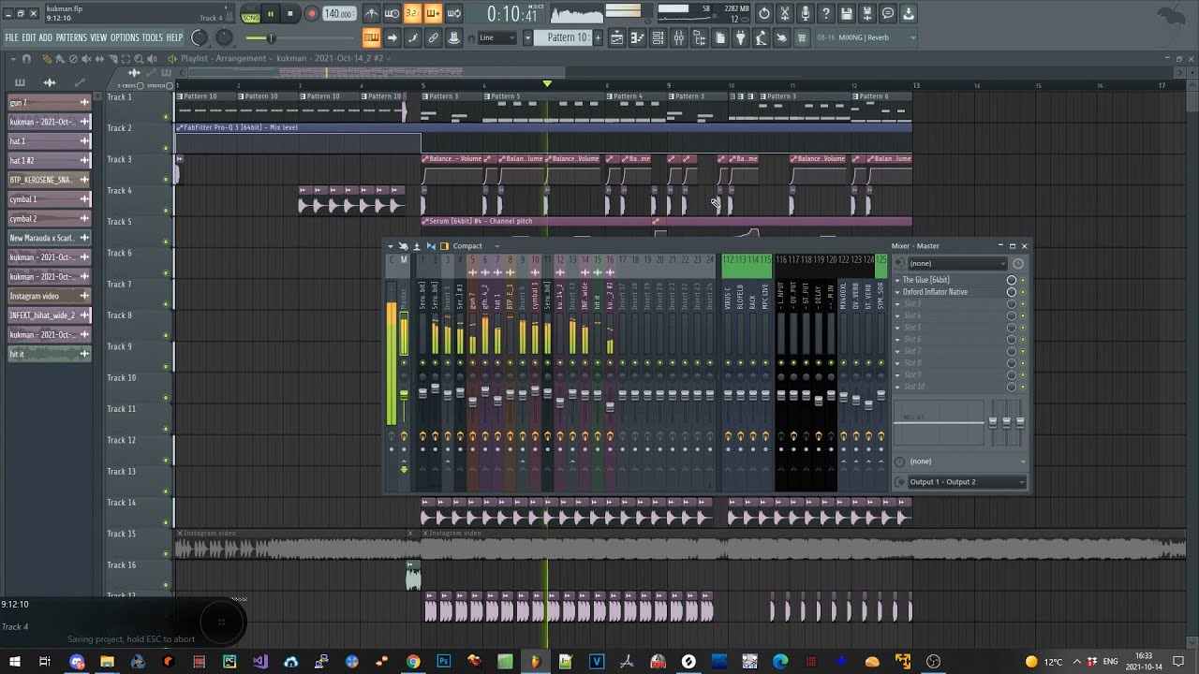Click the render export download icon
Screen dimensions: 1199x674
[x=909, y=13]
